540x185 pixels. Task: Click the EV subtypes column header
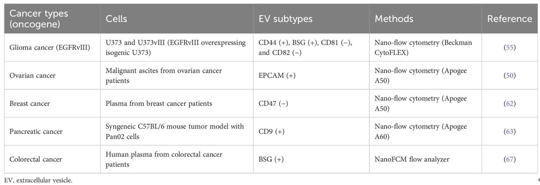click(285, 19)
